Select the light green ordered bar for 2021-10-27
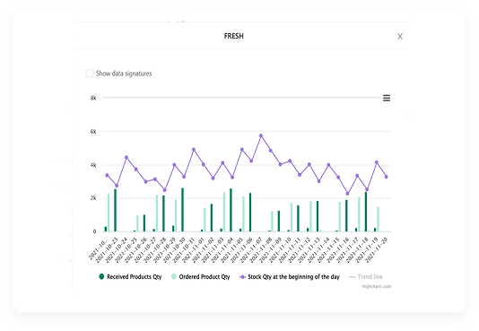This screenshot has width=479, height=331. [157, 213]
